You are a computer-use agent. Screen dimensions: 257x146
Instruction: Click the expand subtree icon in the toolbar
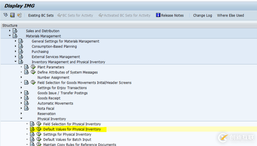point(5,15)
